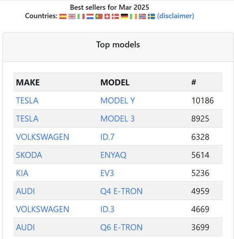Click the Switzerland flag icon
The height and width of the screenshot is (239, 234).
107,17
